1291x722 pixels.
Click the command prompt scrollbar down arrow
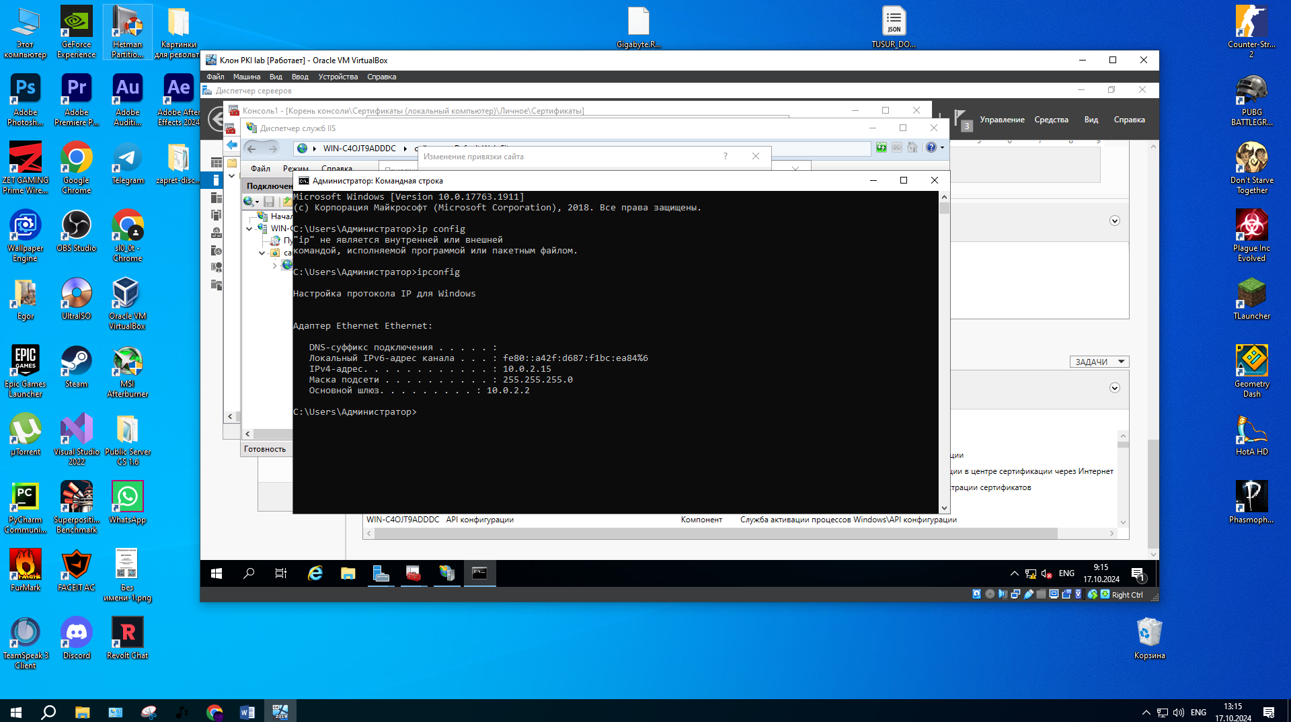coord(944,508)
